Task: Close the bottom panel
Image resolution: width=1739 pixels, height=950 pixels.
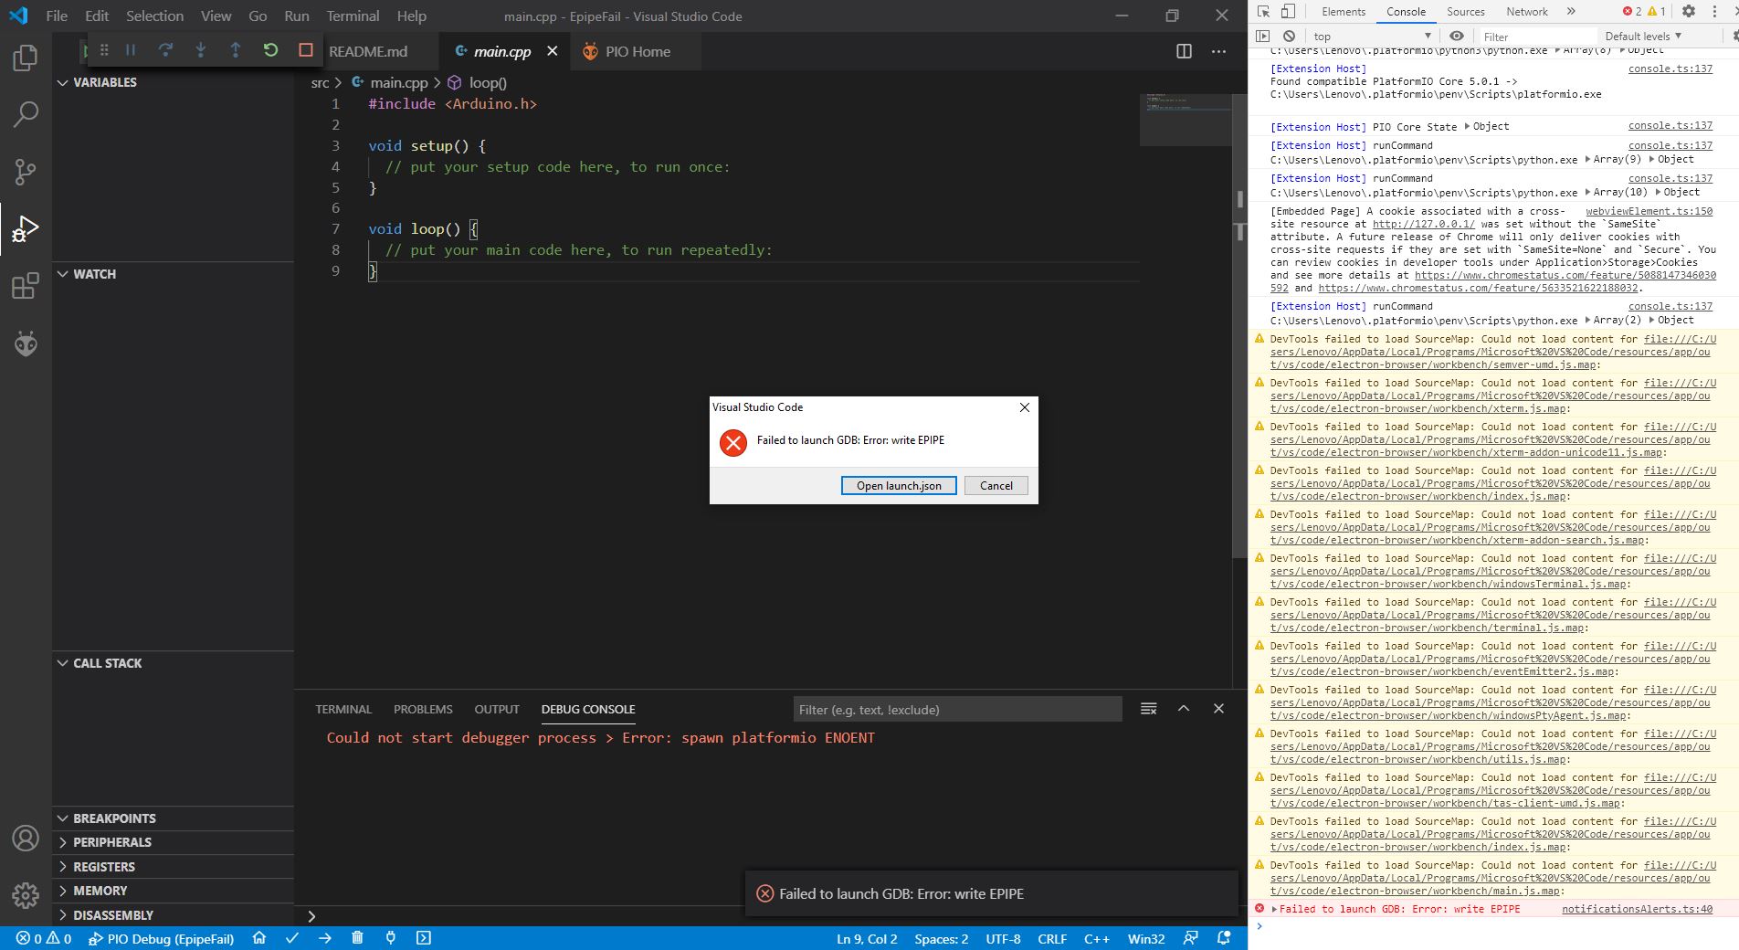Action: pyautogui.click(x=1218, y=709)
